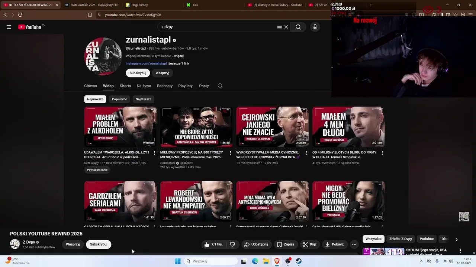The image size is (476, 267).
Task: Select the Najnowsze sort chip
Action: (95, 99)
